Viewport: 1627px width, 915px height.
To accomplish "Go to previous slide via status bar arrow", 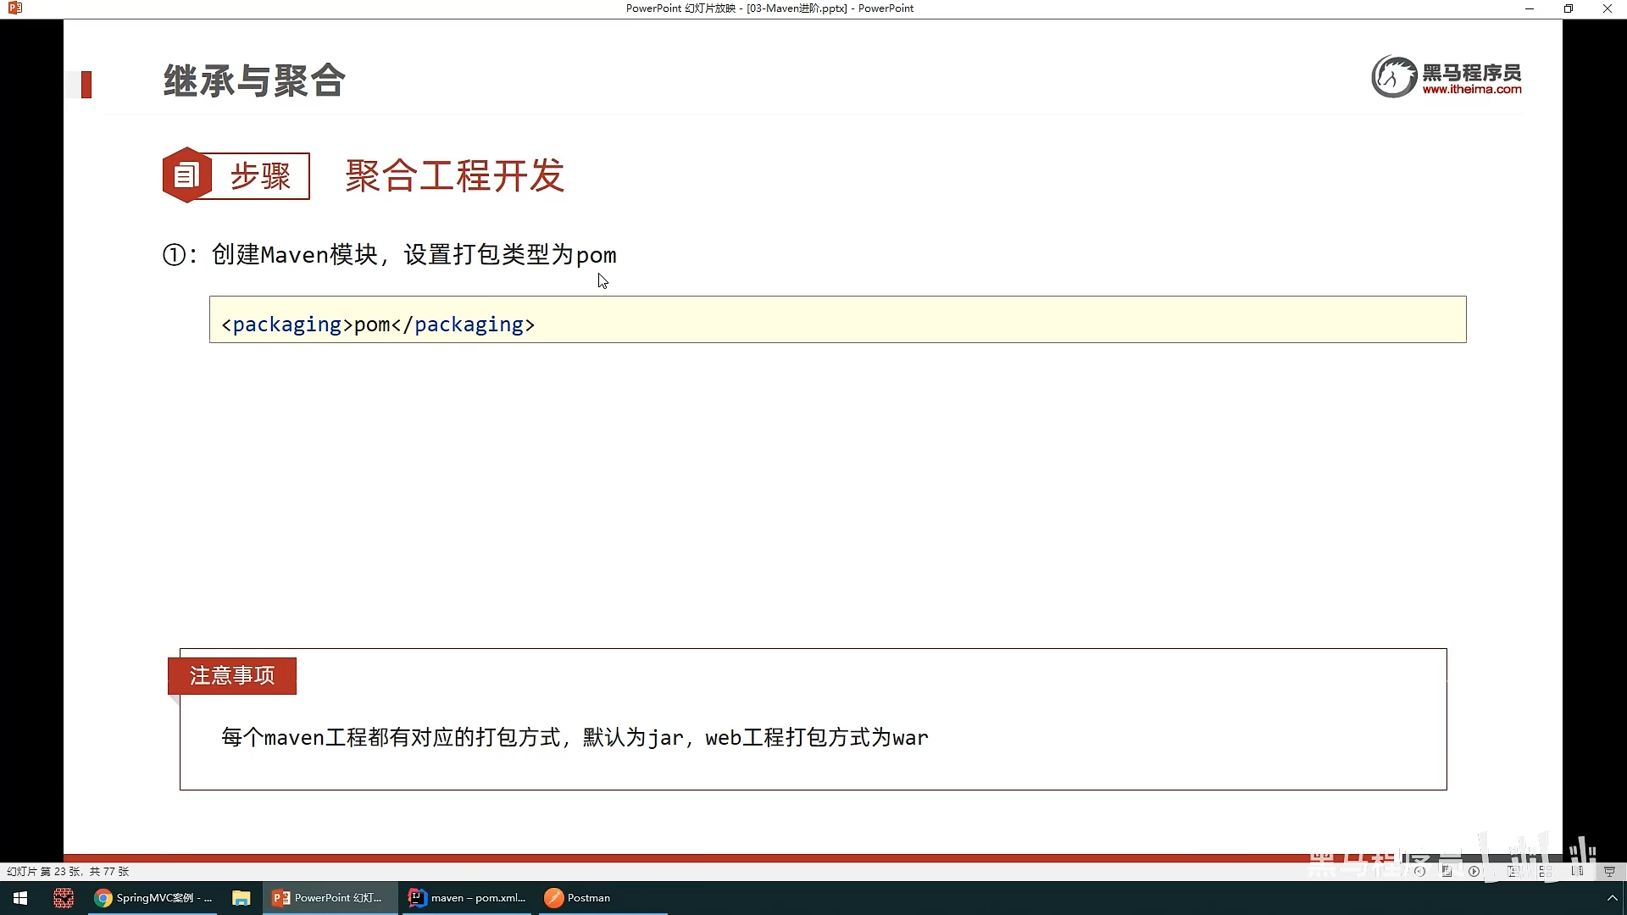I will (1419, 871).
